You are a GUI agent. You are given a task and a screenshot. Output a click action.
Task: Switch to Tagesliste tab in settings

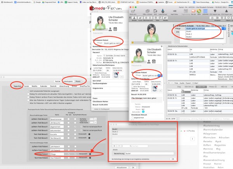coord(17,86)
